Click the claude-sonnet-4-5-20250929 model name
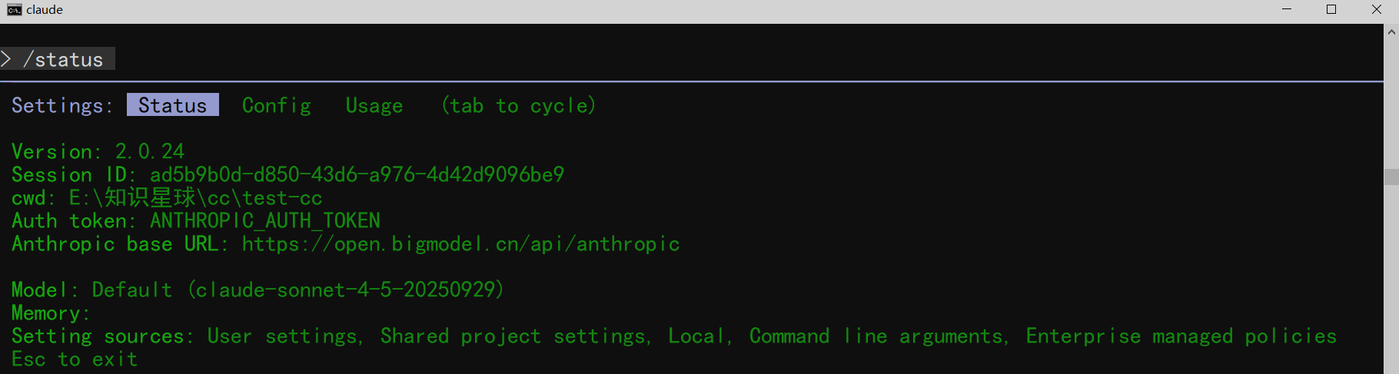 (345, 290)
